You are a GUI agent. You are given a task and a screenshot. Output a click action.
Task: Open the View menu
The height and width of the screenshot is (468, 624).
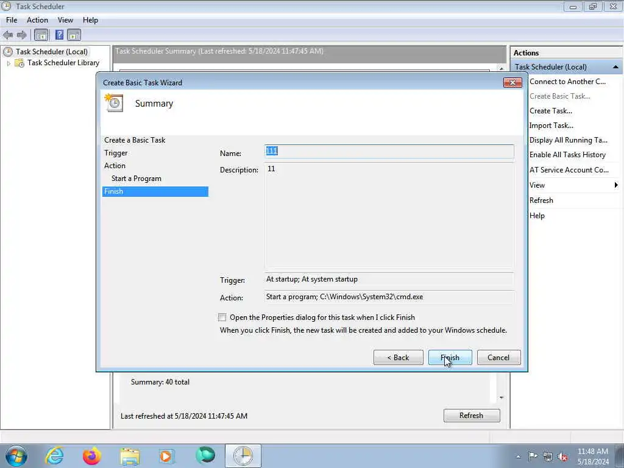pos(65,20)
